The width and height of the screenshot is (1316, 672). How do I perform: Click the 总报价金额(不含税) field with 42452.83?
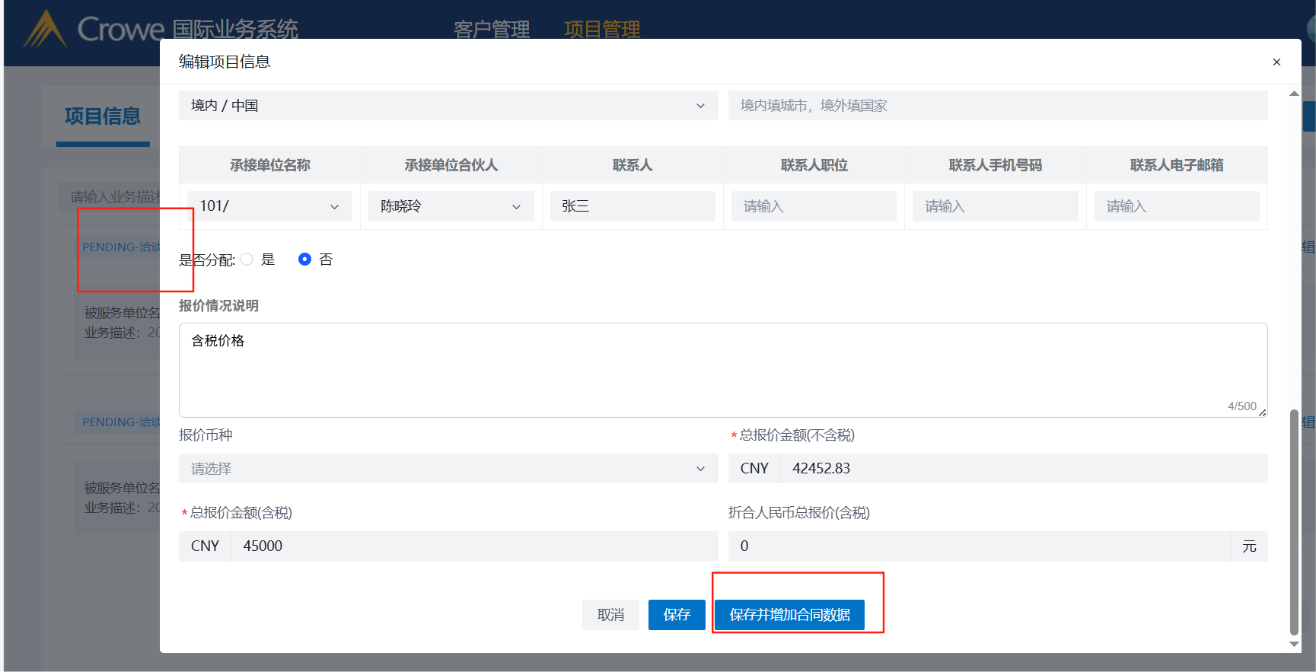1024,469
